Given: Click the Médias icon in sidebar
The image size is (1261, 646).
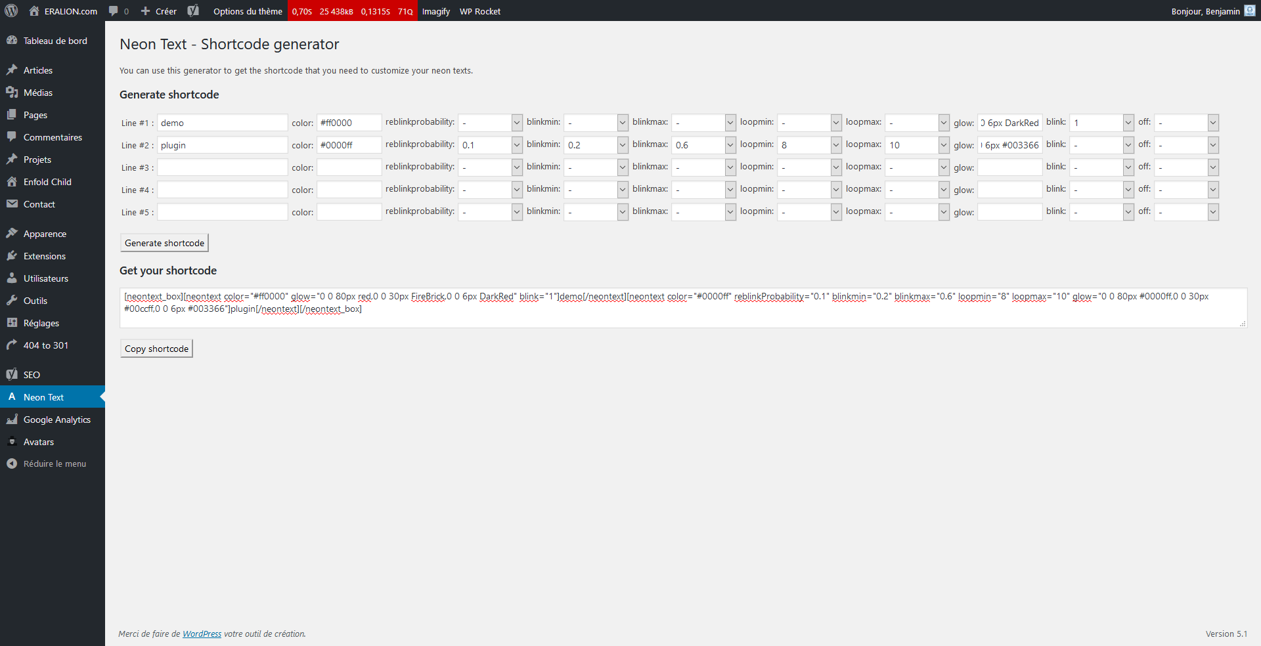Looking at the screenshot, I should pyautogui.click(x=12, y=93).
